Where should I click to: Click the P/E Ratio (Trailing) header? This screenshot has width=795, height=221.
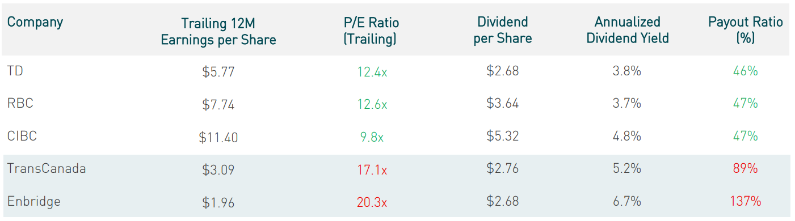click(372, 31)
